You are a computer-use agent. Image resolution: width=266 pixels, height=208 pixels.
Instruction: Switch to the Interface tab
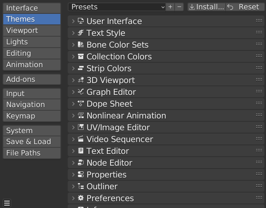pos(32,8)
